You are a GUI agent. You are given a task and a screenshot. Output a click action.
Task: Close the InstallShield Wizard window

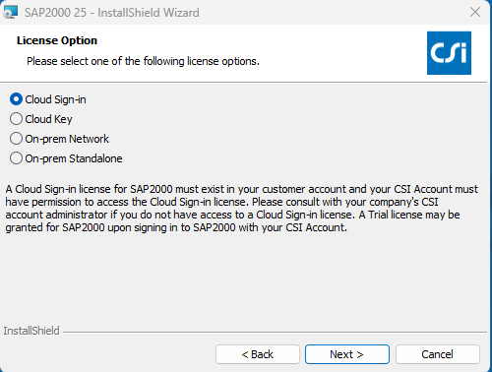click(475, 12)
